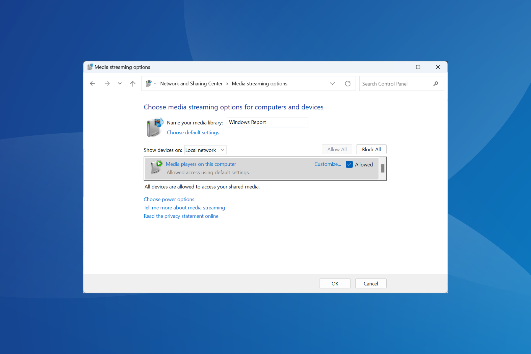
Task: Open the address bar dropdown arrow
Action: [332, 83]
